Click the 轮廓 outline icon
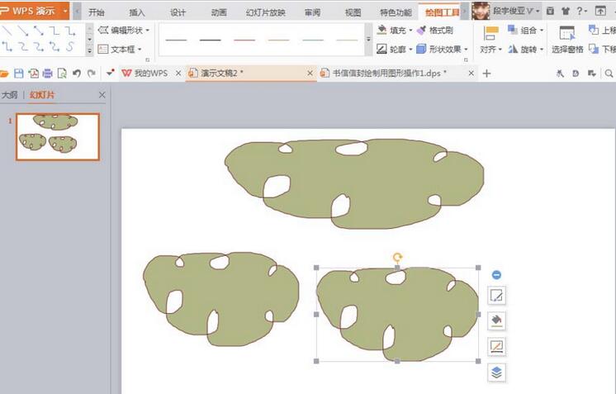616x394 pixels. [381, 49]
